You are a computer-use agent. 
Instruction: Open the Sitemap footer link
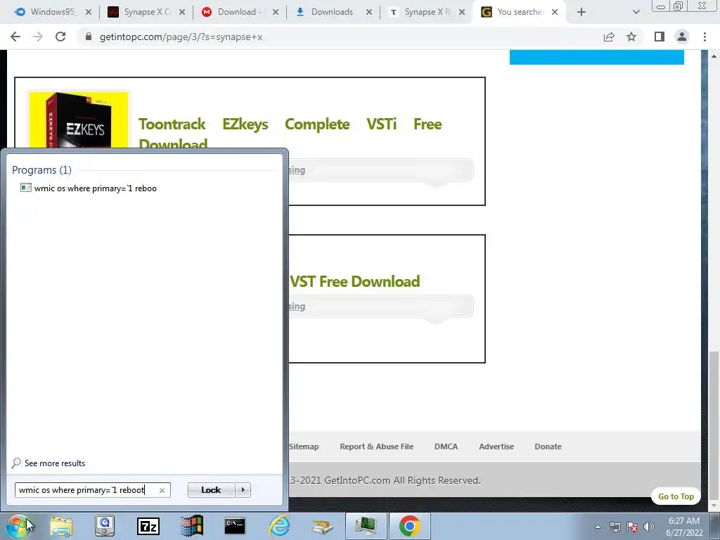pyautogui.click(x=304, y=446)
